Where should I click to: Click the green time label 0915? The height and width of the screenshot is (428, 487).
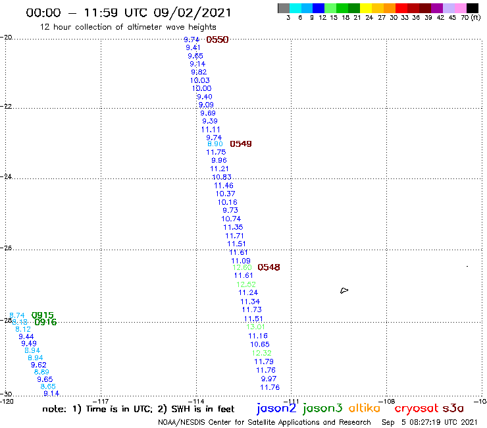[x=43, y=315]
